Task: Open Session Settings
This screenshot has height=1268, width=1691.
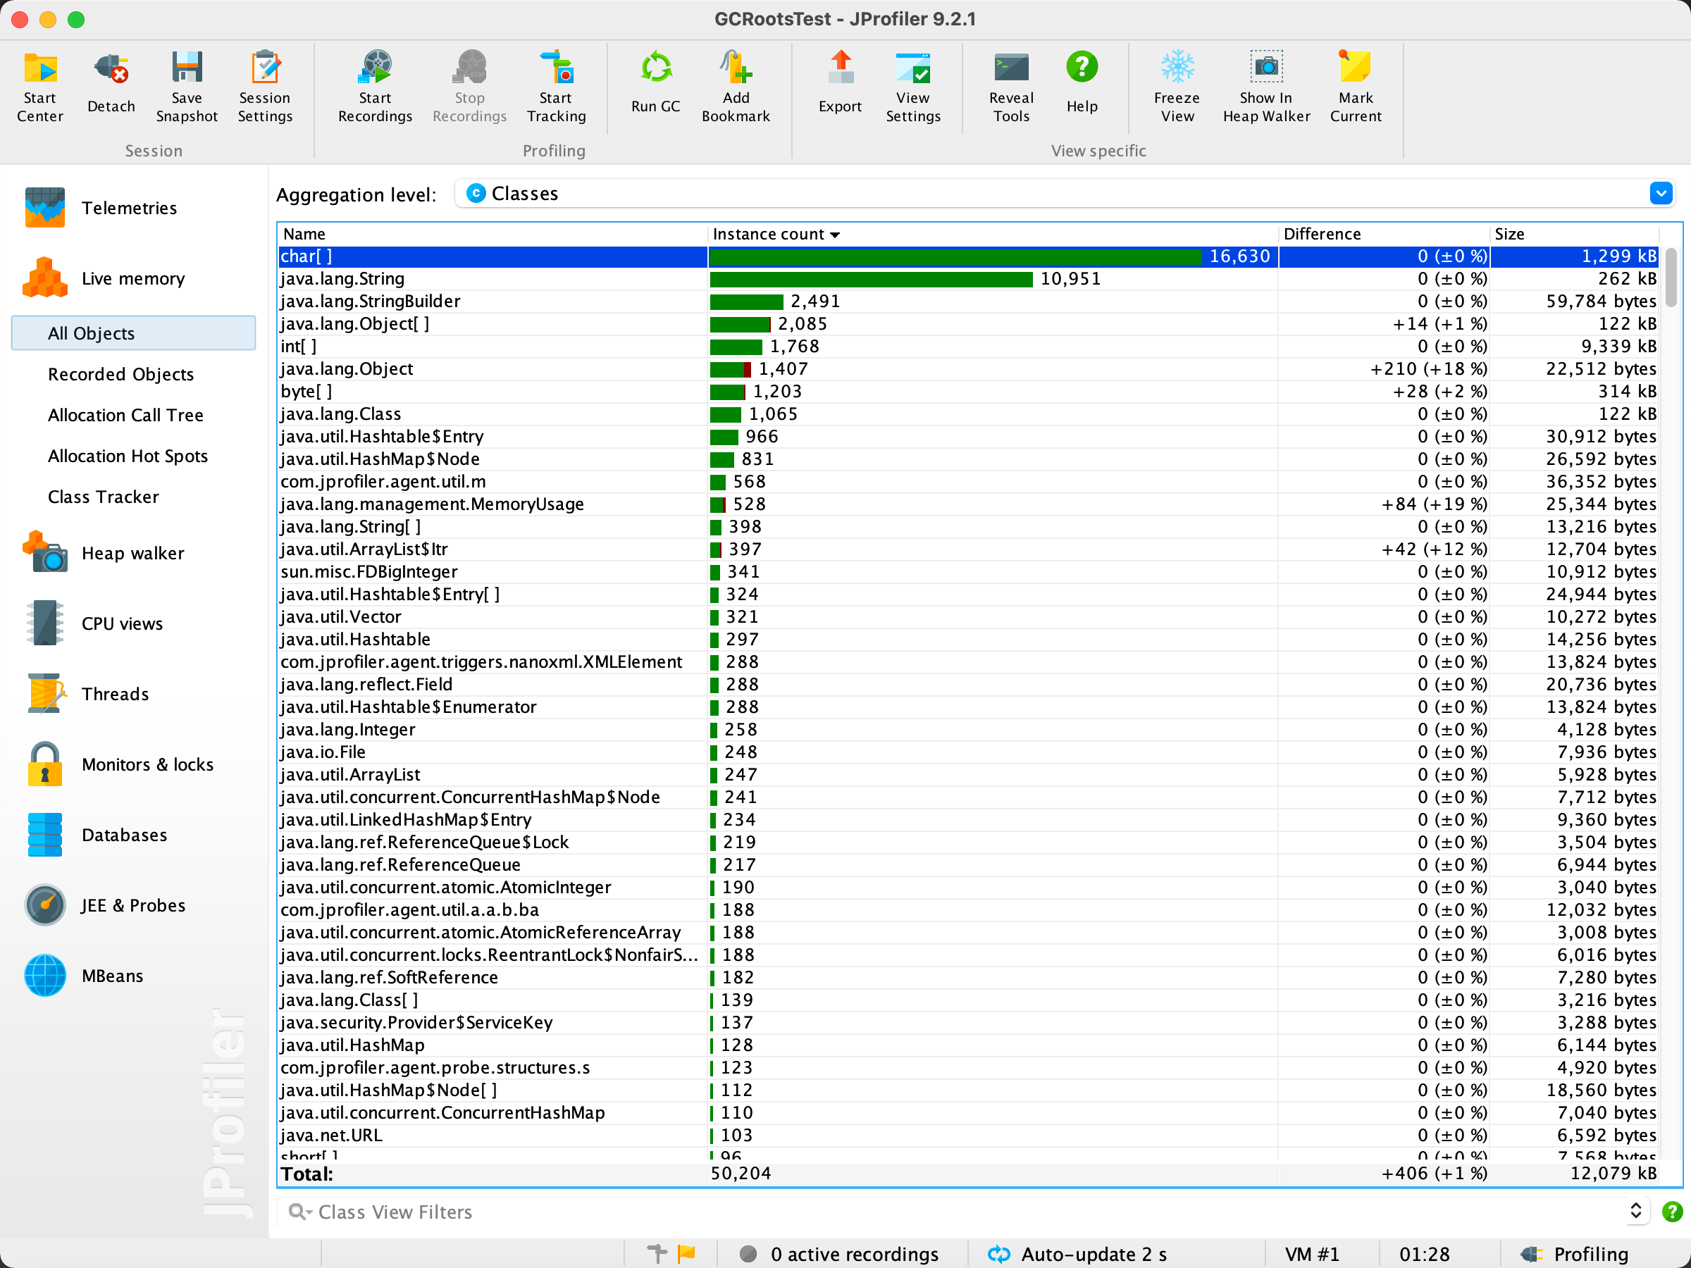Action: [264, 87]
